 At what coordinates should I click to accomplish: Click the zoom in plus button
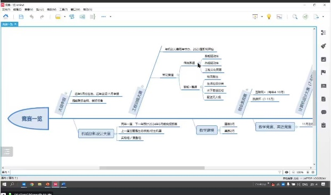click(x=308, y=172)
